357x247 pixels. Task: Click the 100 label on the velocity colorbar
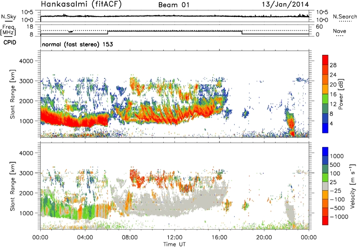tap(335, 173)
